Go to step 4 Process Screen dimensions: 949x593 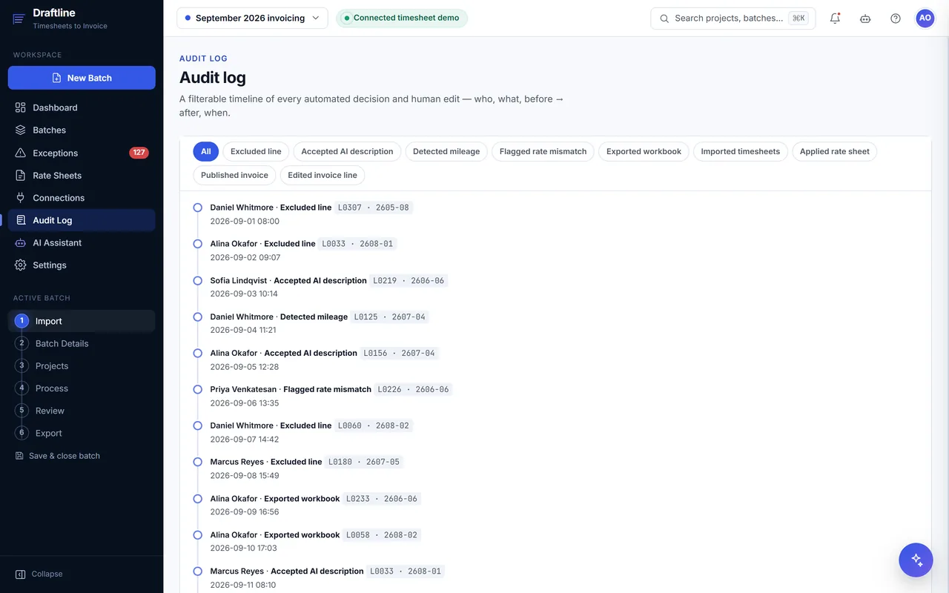click(x=82, y=388)
